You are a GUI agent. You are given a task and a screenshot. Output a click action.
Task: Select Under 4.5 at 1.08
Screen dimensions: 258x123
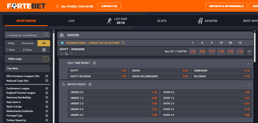click(x=114, y=115)
